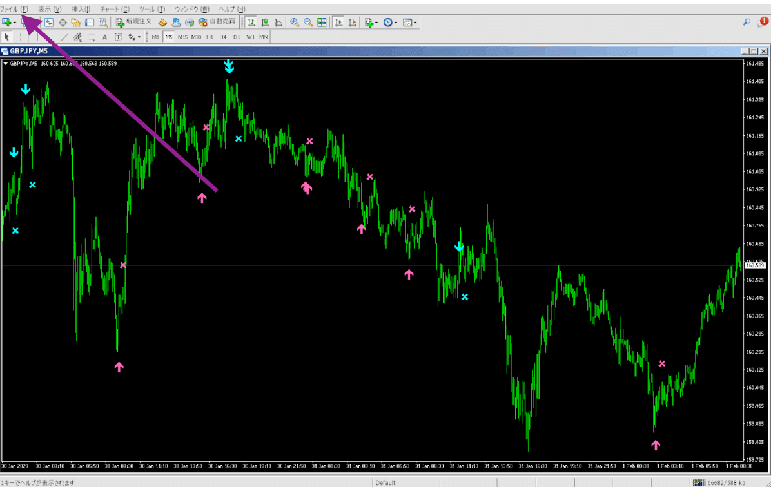This screenshot has width=771, height=487.
Task: Click the 新規注文 new order button
Action: pos(133,22)
